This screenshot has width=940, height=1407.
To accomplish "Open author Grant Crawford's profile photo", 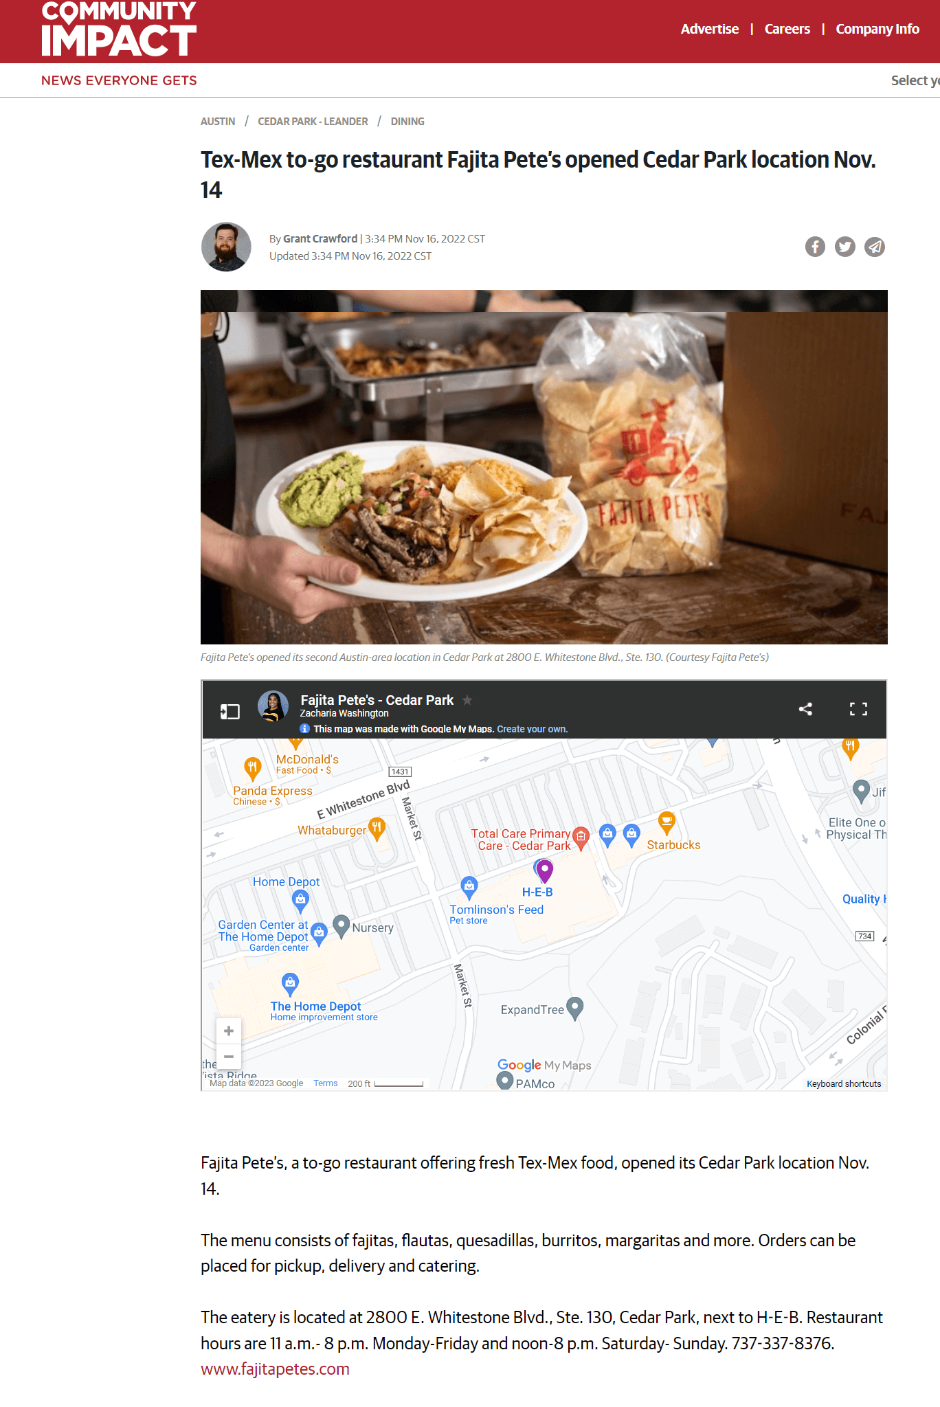I will pos(226,247).
